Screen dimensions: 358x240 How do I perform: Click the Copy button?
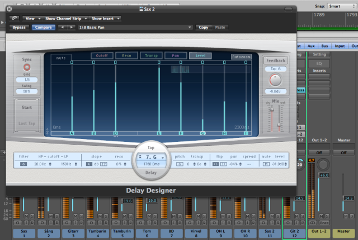point(204,27)
